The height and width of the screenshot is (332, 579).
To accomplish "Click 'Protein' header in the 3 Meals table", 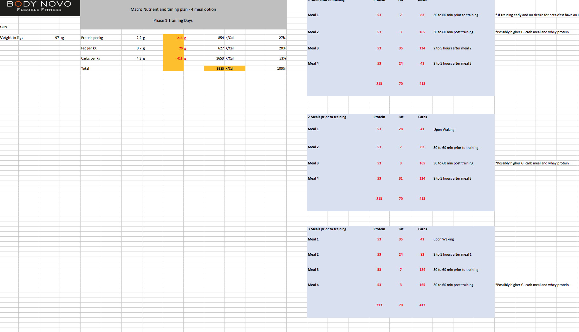I will pos(379,229).
